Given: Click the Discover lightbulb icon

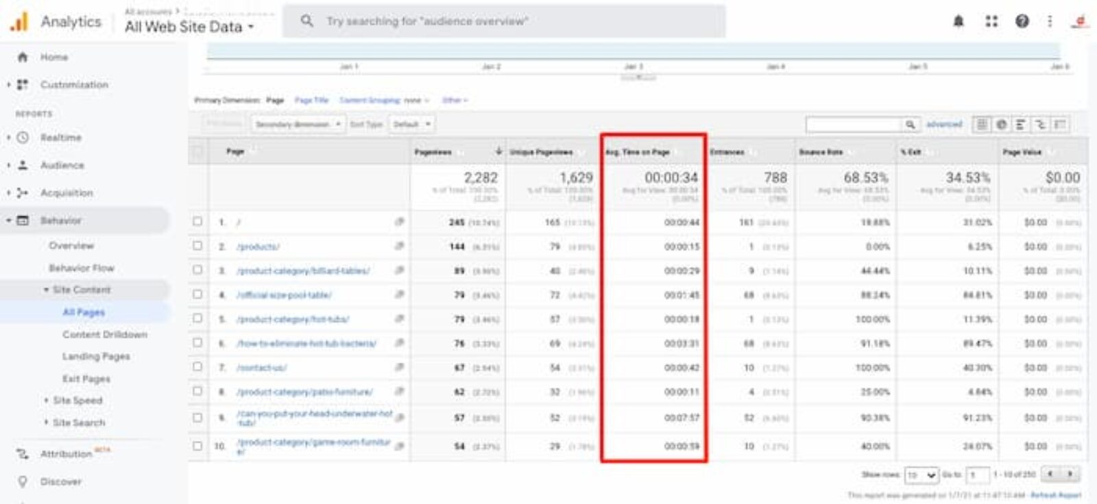Looking at the screenshot, I should (x=23, y=481).
